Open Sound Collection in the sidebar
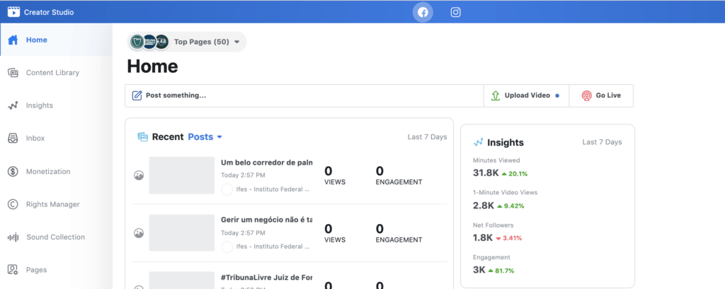The height and width of the screenshot is (289, 725). [x=56, y=237]
